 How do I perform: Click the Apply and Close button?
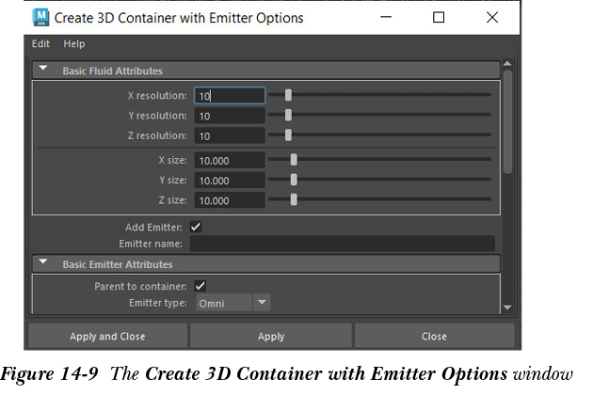(x=107, y=336)
